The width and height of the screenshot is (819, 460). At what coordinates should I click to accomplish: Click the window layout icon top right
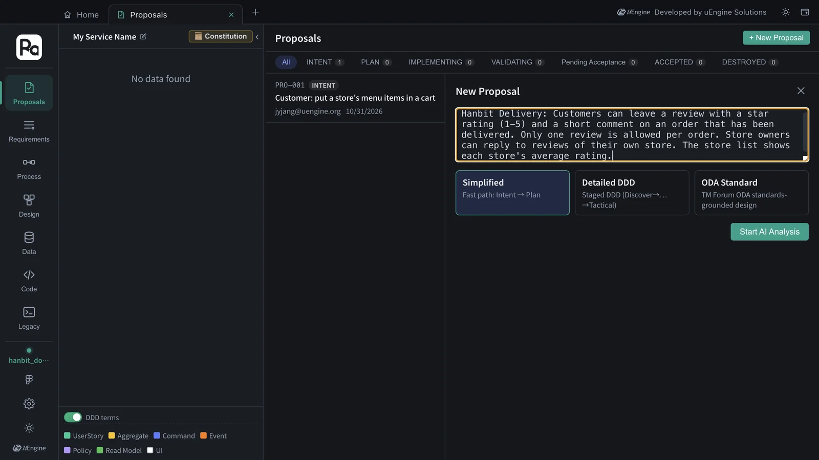pos(805,12)
